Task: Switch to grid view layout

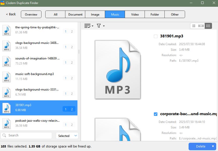Action: point(194,26)
